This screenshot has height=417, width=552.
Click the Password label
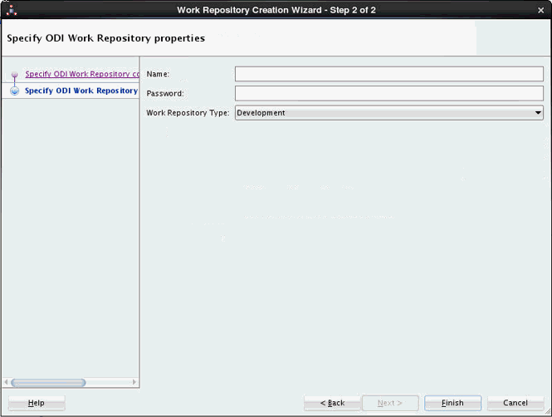click(x=165, y=93)
